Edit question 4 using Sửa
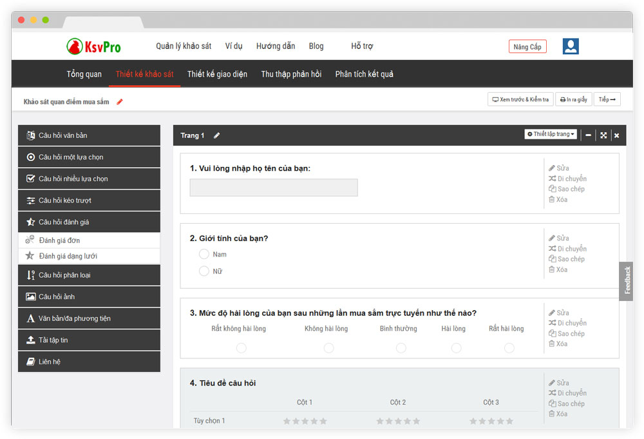 [558, 383]
